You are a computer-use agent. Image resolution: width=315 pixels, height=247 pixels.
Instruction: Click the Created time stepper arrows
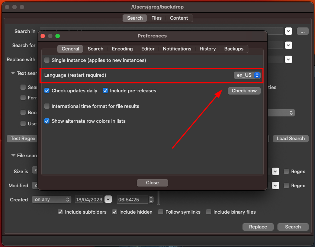coord(151,200)
